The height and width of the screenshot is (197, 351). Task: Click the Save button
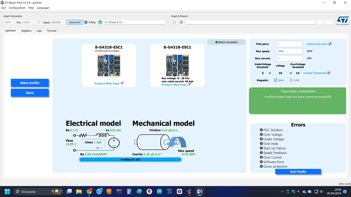click(x=30, y=93)
